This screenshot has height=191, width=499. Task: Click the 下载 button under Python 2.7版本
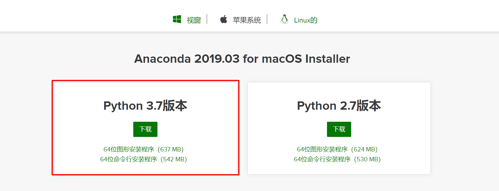(339, 129)
